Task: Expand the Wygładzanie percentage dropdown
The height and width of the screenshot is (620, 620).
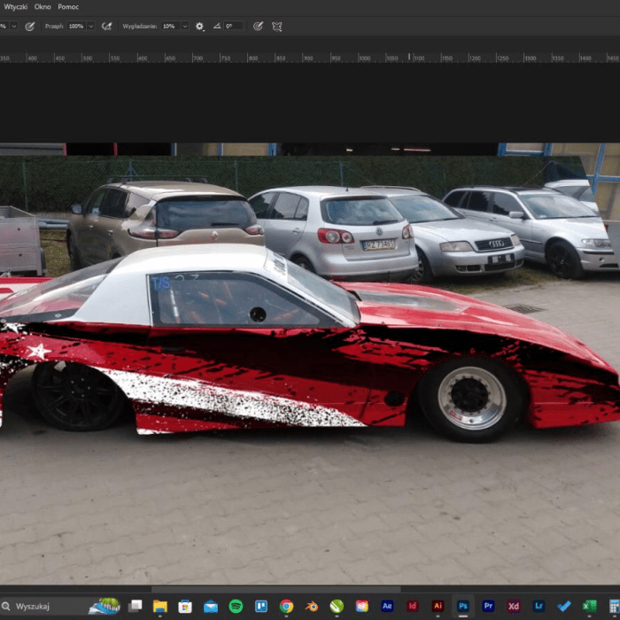Action: pyautogui.click(x=184, y=27)
